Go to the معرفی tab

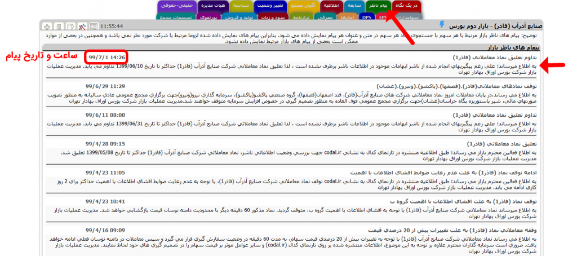tap(325, 17)
